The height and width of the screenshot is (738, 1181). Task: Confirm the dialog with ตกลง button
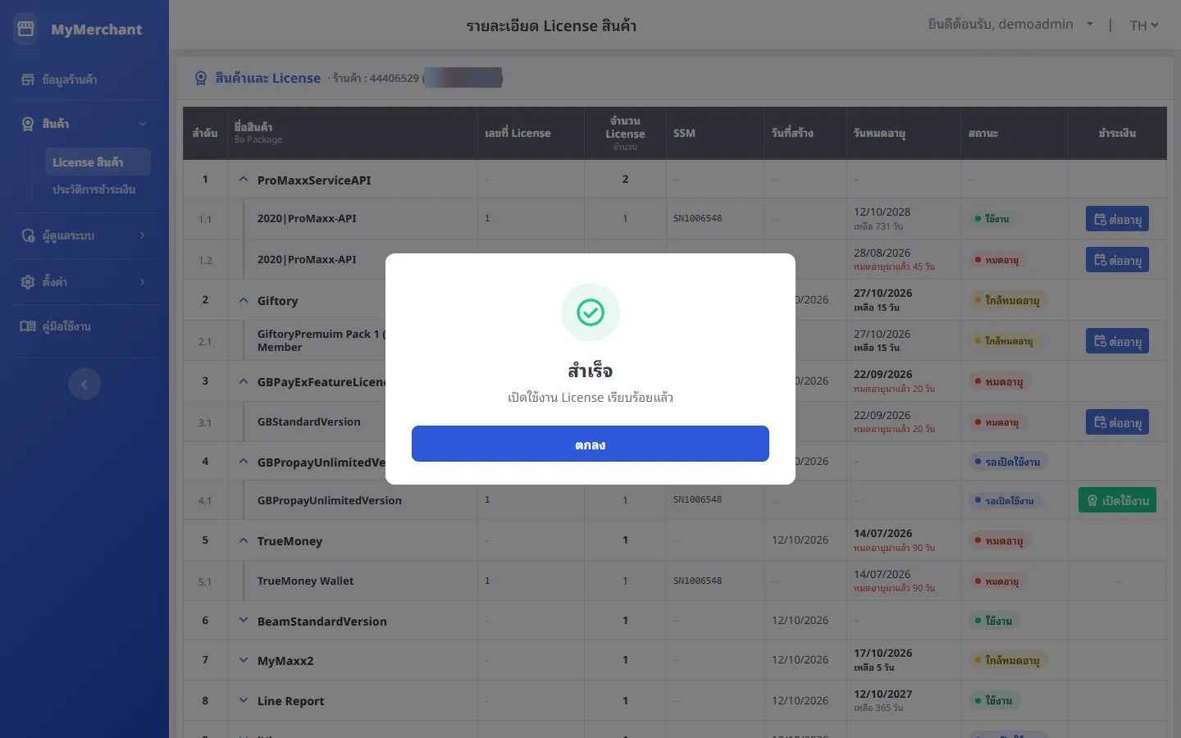(590, 444)
